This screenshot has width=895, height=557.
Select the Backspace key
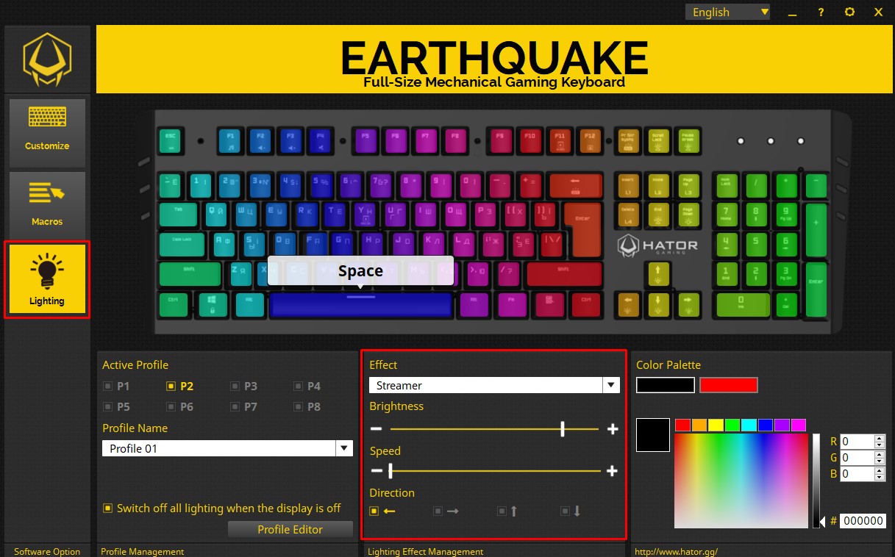[x=575, y=184]
